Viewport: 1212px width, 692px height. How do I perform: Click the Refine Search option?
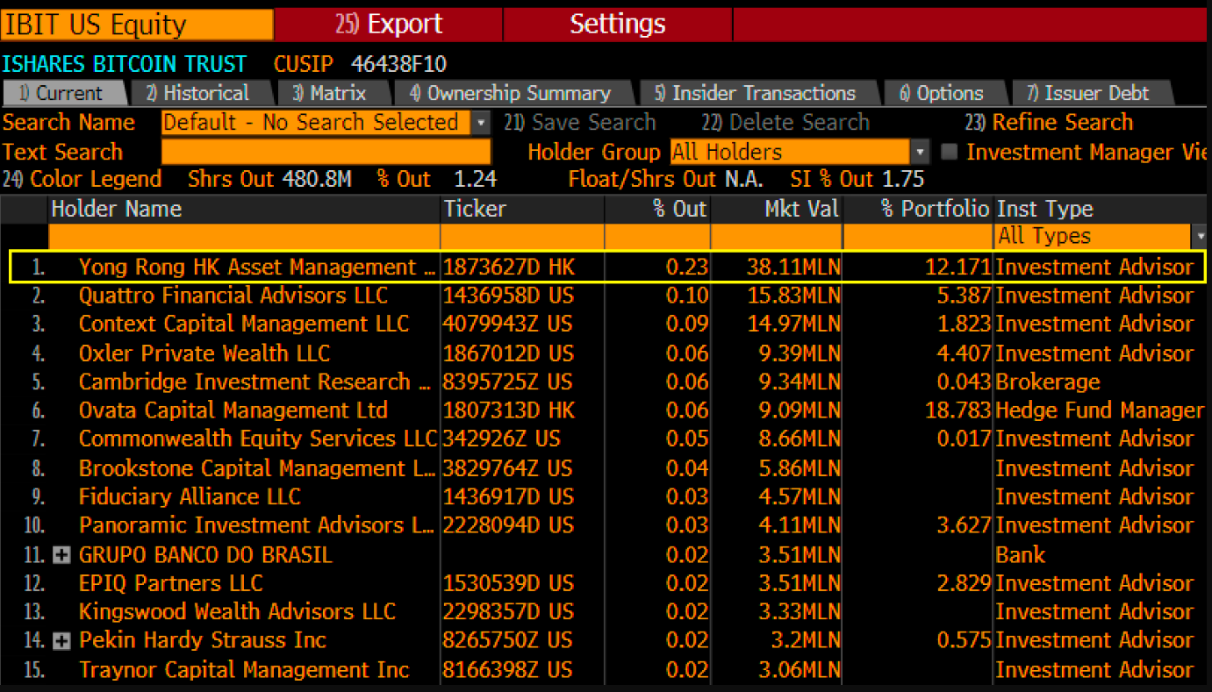pyautogui.click(x=1049, y=123)
